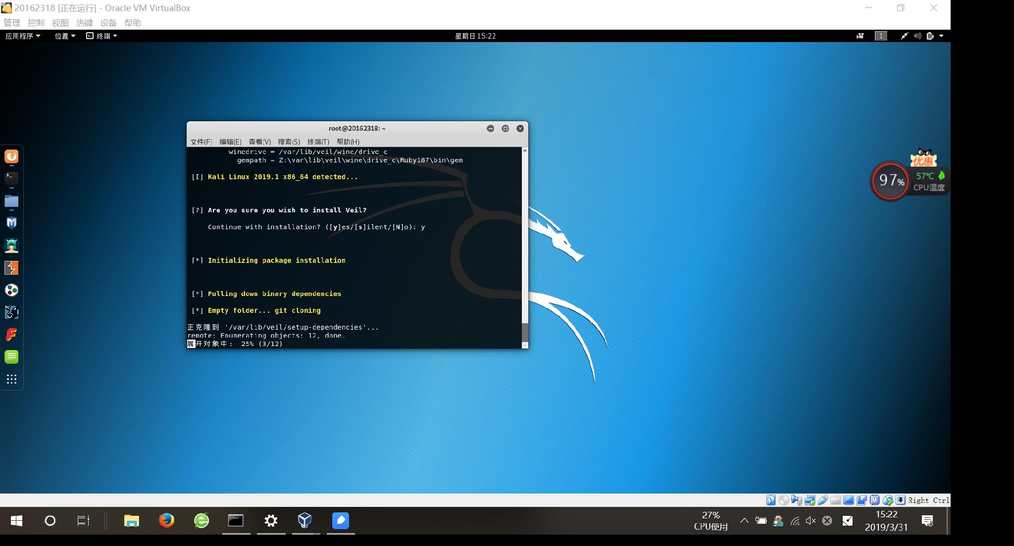Screen dimensions: 1014x546
Task: Click the 97% memory usage floating widget
Action: click(x=890, y=181)
